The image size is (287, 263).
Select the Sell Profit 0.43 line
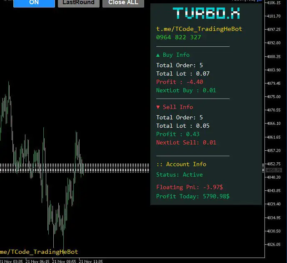pyautogui.click(x=178, y=134)
